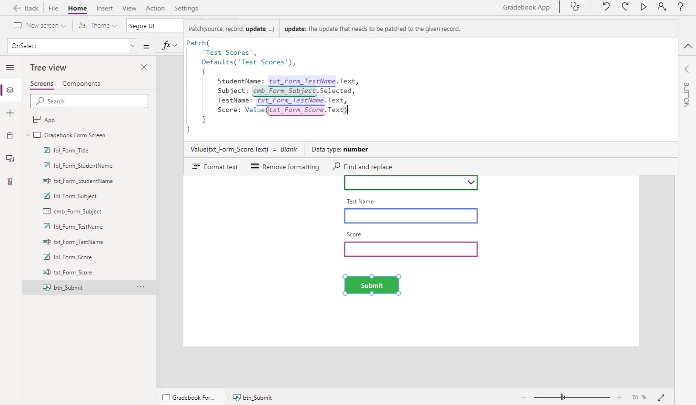Screen dimensions: 696x405
Task: Toggle the hamburger navigation menu
Action: click(10, 67)
